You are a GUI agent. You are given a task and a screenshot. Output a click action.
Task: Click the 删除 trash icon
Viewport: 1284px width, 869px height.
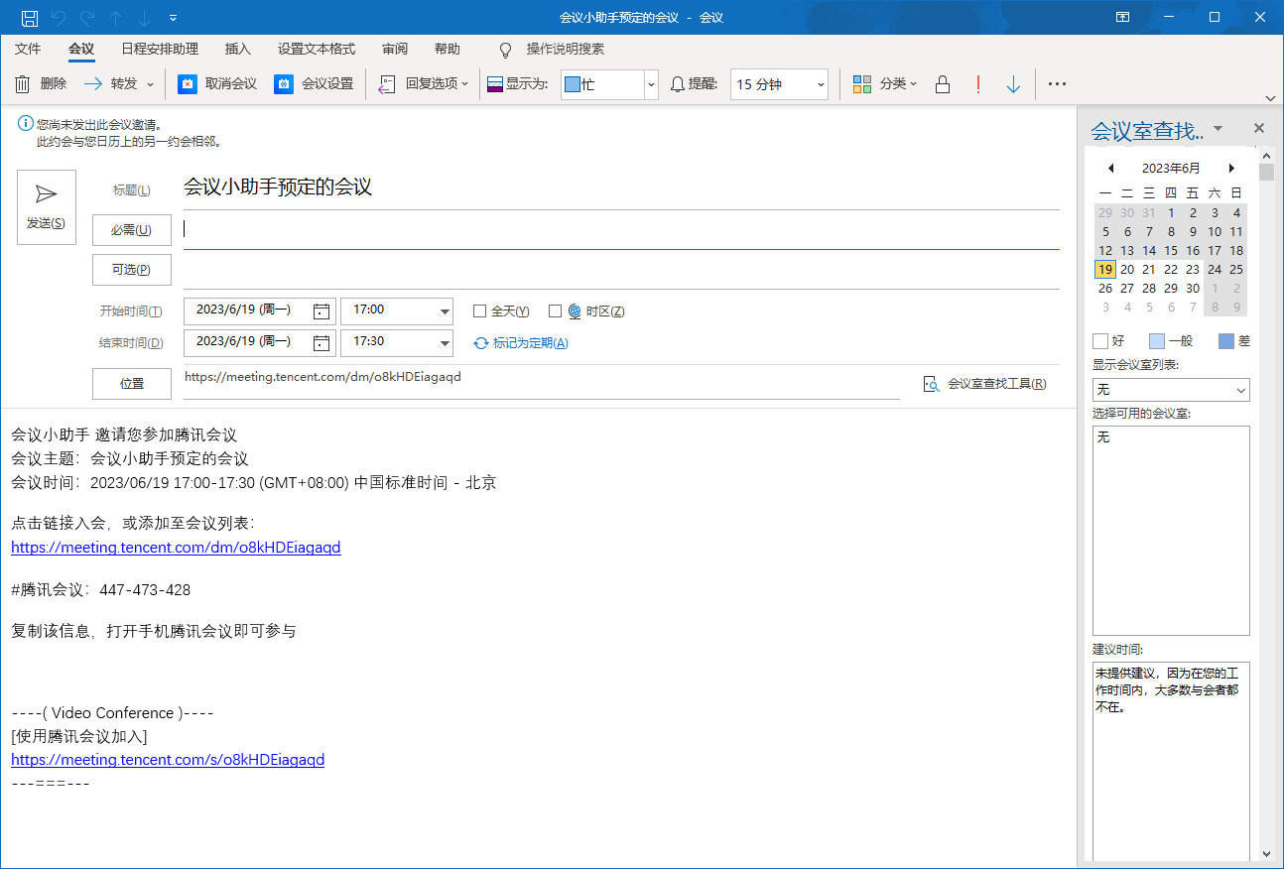click(x=22, y=84)
